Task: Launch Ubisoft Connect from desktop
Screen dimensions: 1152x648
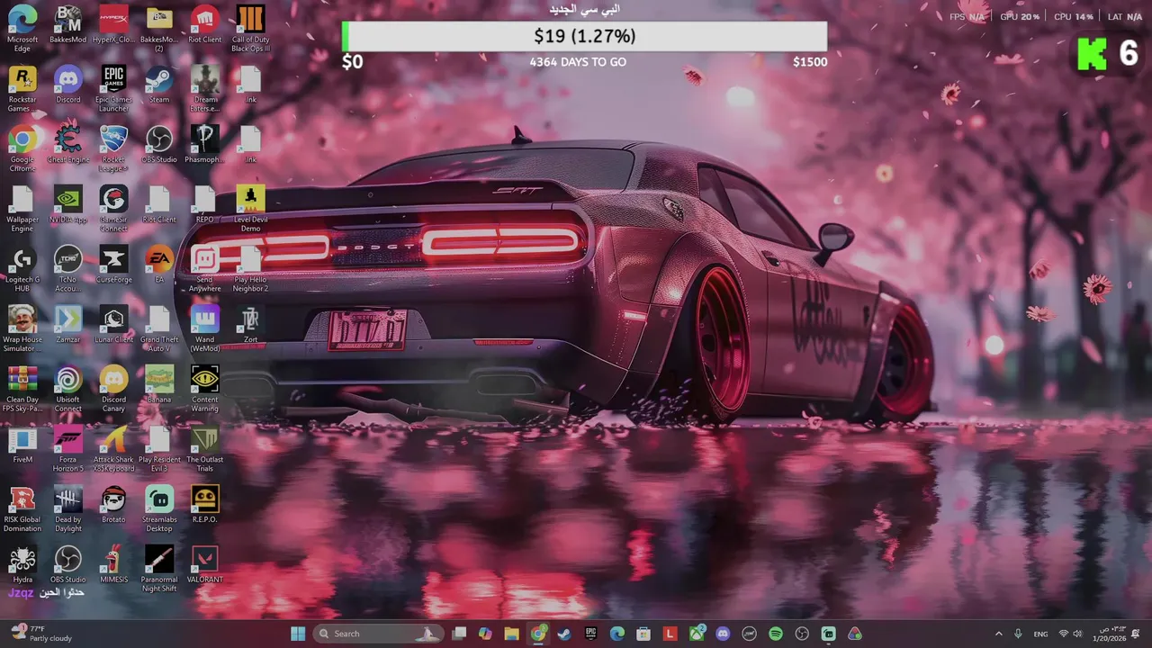Action: tap(68, 389)
